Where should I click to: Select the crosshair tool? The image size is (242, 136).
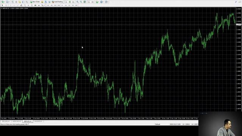point(6,5)
